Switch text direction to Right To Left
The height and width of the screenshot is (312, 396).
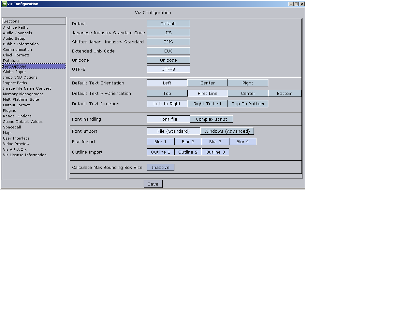click(208, 104)
